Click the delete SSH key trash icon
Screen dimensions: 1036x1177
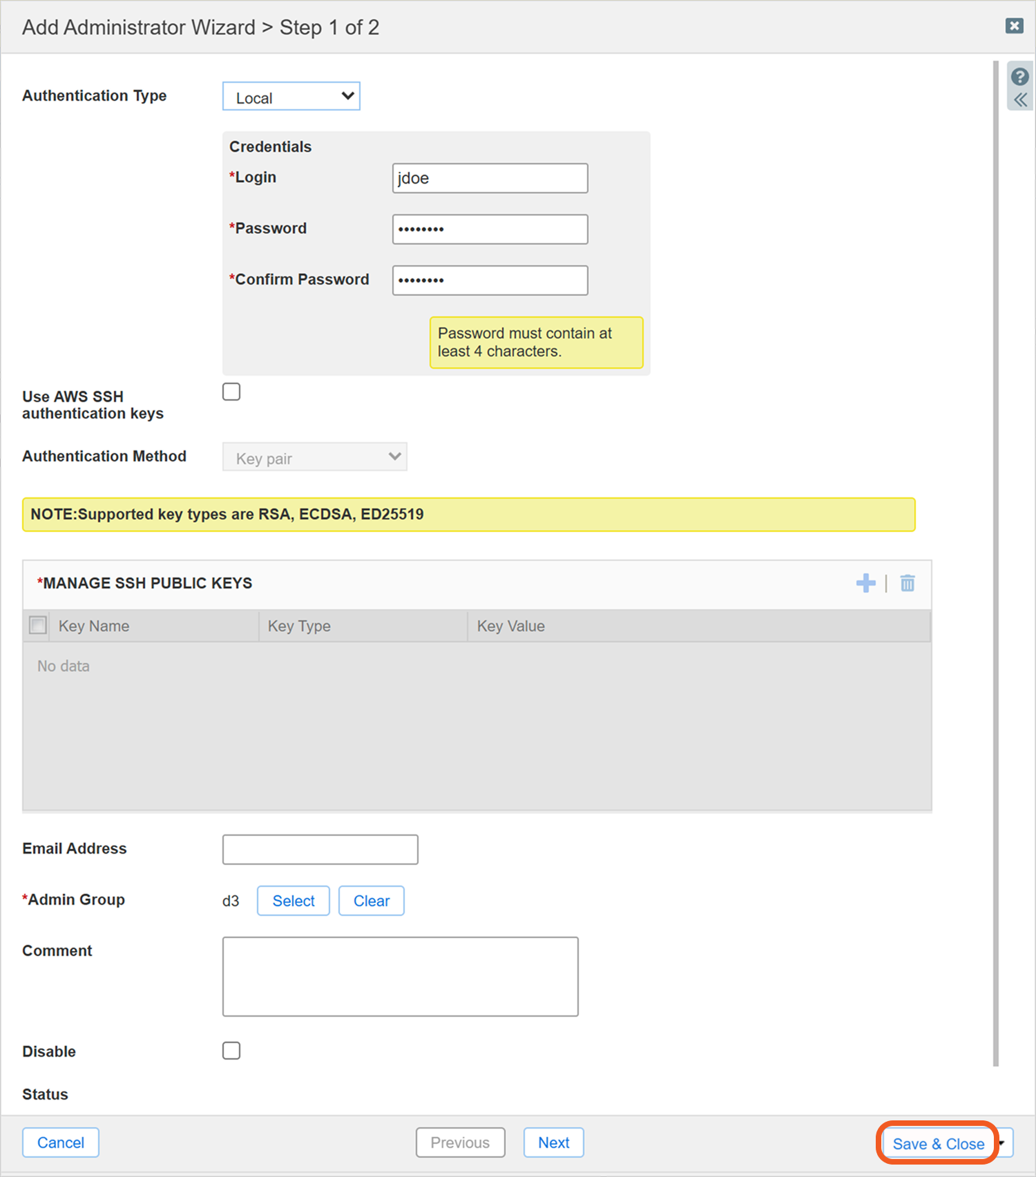click(x=907, y=584)
